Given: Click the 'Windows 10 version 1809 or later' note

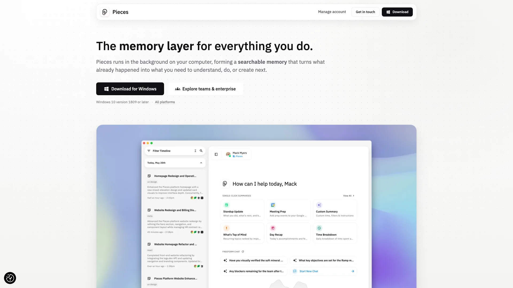Looking at the screenshot, I should coord(122,102).
